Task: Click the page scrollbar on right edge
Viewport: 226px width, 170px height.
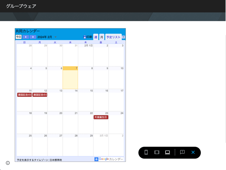Action: [x=225, y=89]
